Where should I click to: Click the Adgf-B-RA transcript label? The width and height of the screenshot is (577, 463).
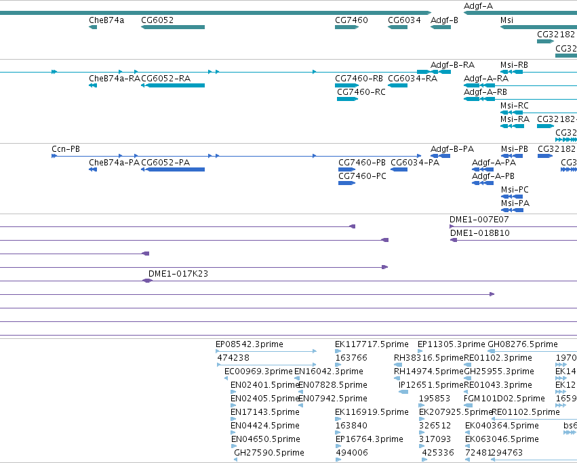tap(453, 65)
